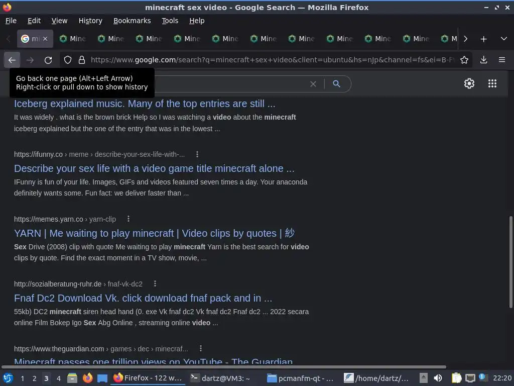This screenshot has width=514, height=386.
Task: Click the forward navigation arrow
Action: point(30,60)
